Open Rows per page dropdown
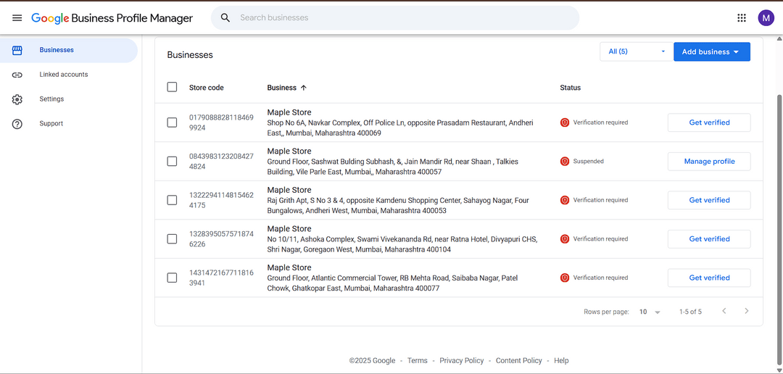Image resolution: width=783 pixels, height=374 pixels. [650, 312]
